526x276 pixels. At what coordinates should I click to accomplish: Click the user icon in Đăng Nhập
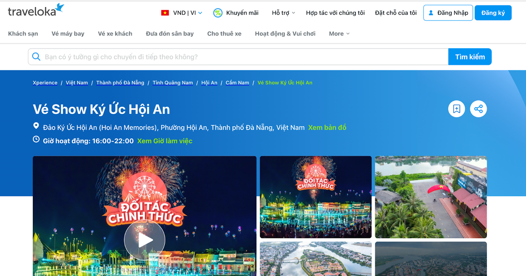point(431,13)
